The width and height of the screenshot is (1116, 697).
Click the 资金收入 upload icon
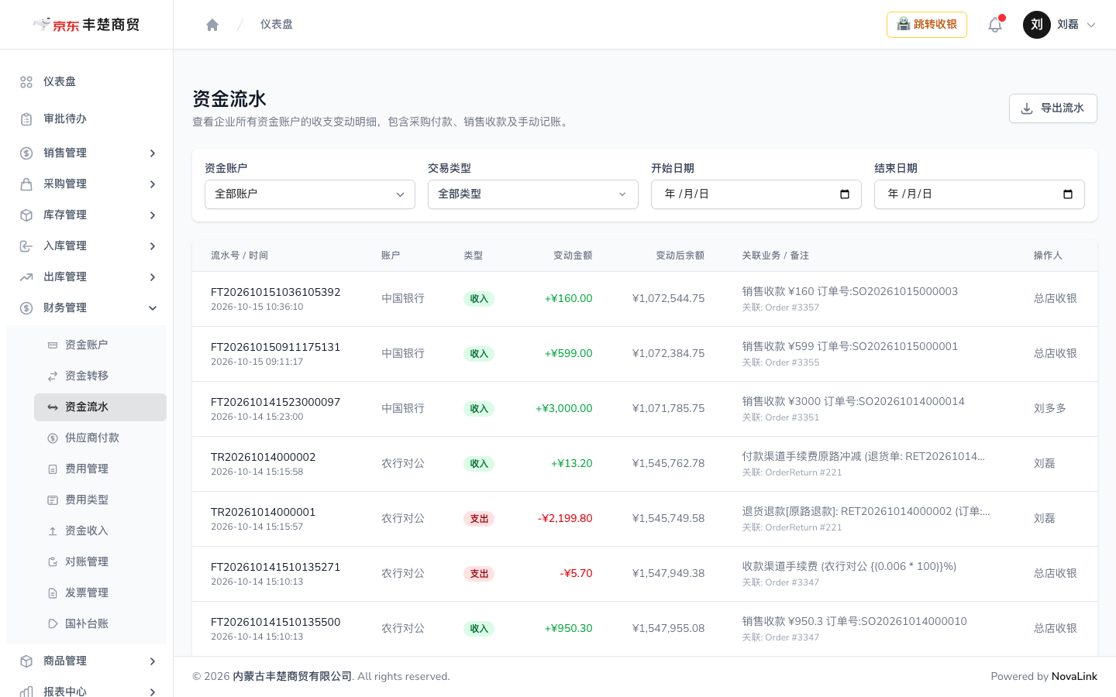click(x=53, y=531)
